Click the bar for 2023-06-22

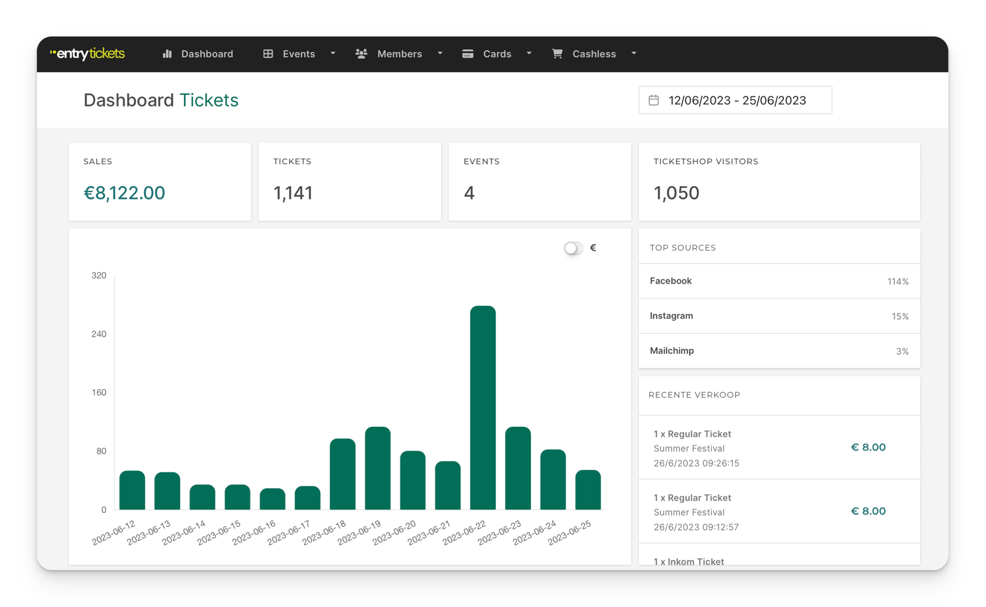tap(483, 407)
